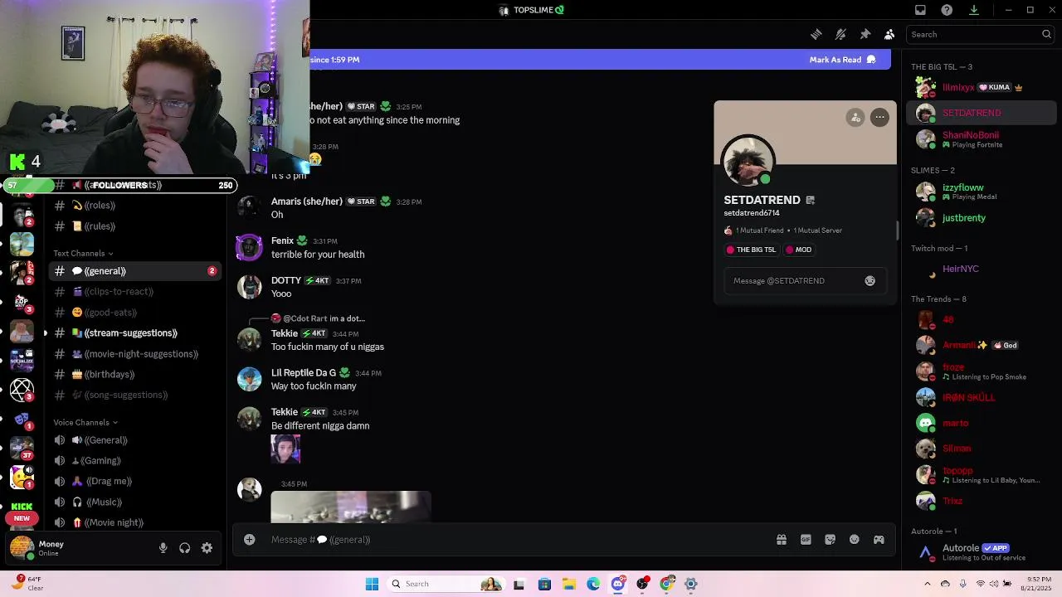Click Lil Reptile Da G's username

304,373
